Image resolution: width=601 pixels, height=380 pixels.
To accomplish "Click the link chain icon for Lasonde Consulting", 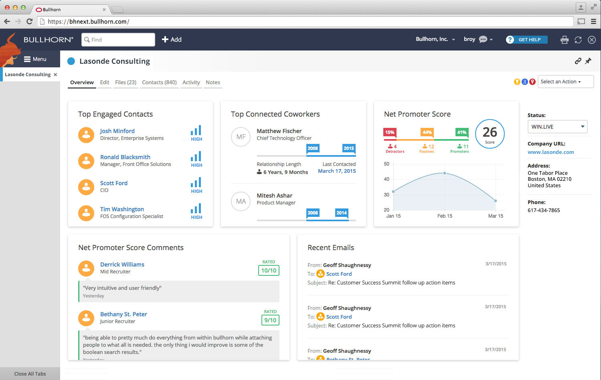I will 578,61.
